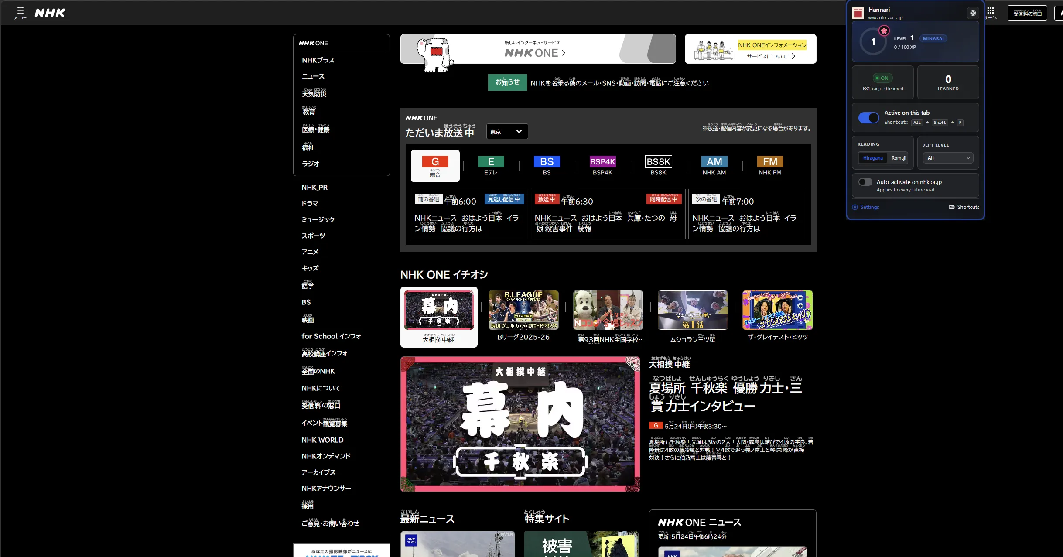
Task: Click the サービスについて chevron link
Action: (771, 56)
